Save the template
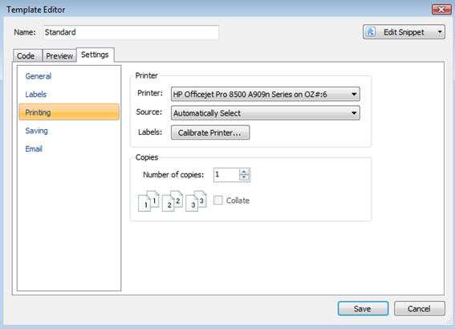Viewport: 455px width, 329px height. coord(363,308)
